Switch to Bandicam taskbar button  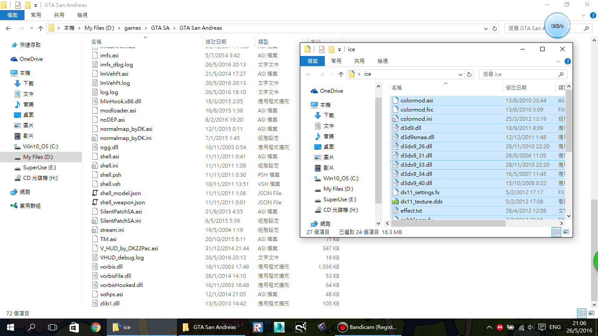click(368, 327)
